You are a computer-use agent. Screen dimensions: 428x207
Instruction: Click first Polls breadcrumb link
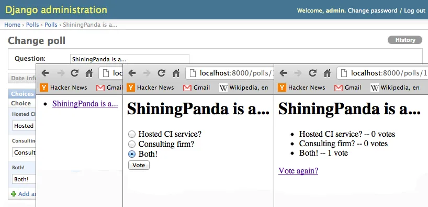[32, 25]
